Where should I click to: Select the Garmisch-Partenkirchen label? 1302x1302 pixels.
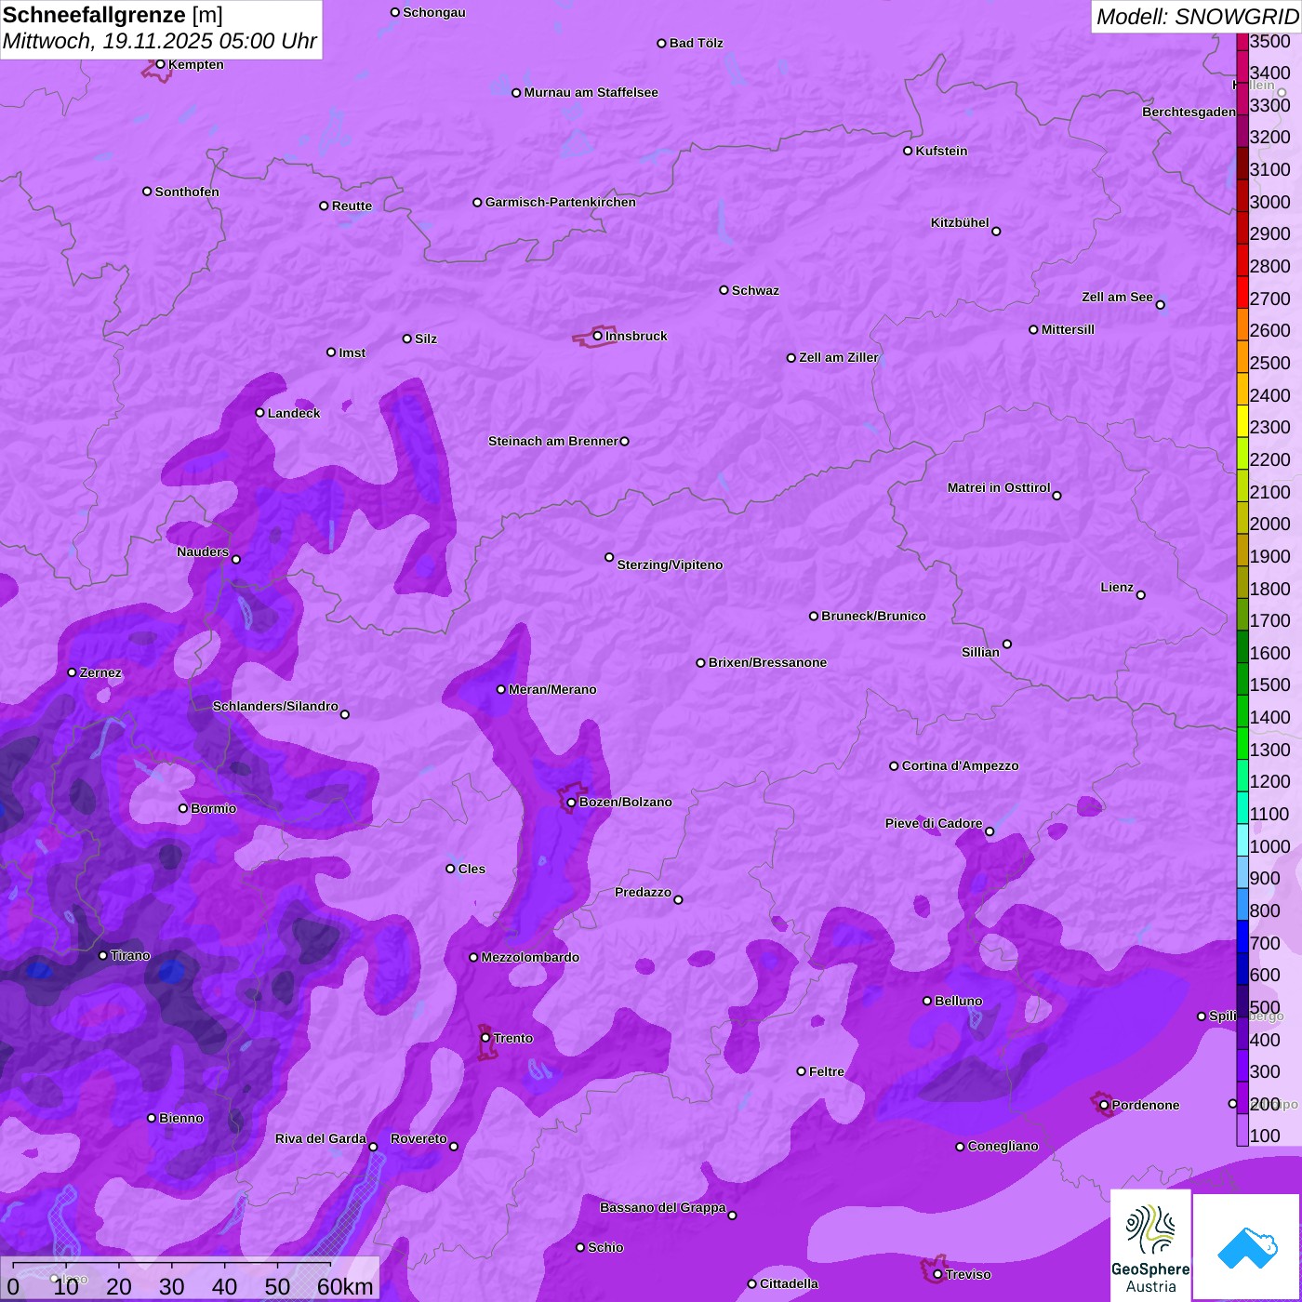pos(561,202)
